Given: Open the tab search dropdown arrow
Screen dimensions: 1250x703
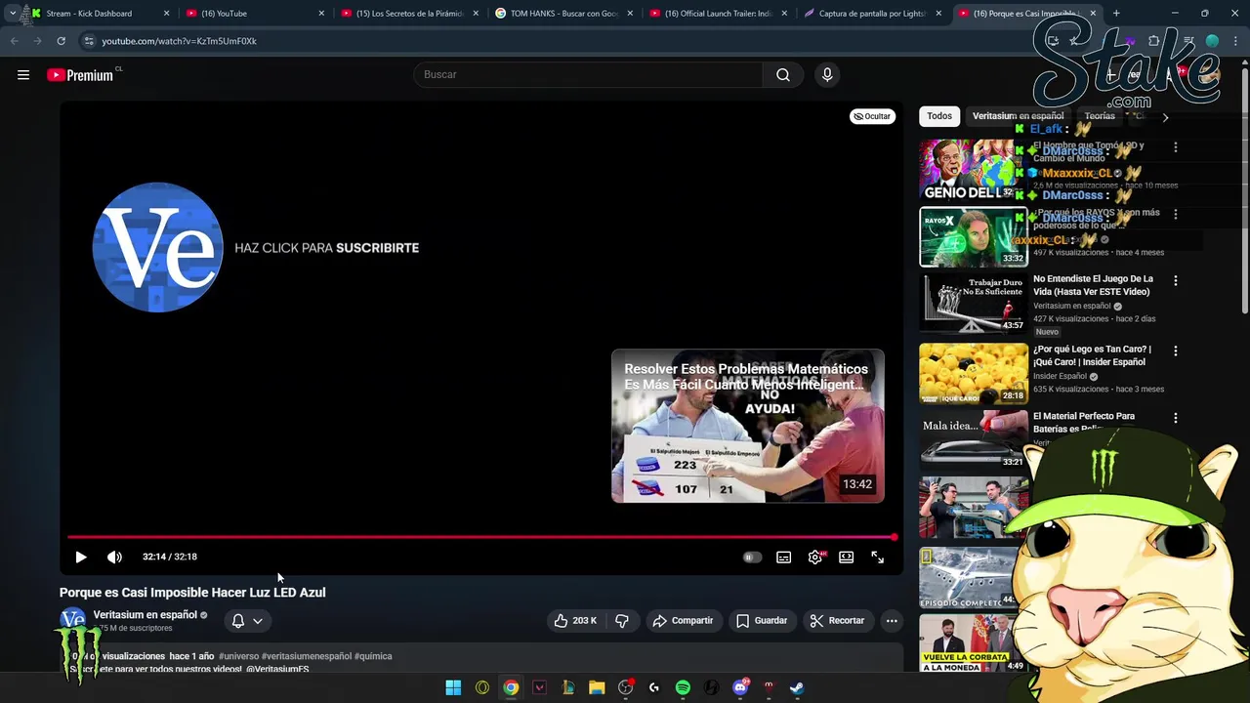Looking at the screenshot, I should [12, 14].
